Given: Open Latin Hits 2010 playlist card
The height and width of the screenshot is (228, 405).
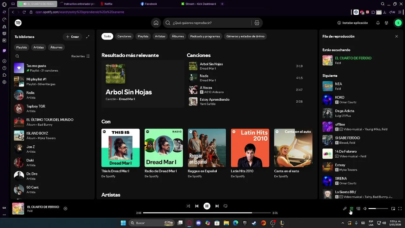Looking at the screenshot, I should point(250,154).
